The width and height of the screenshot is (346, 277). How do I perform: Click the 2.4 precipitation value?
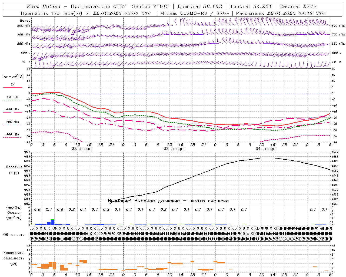[x=49, y=210]
